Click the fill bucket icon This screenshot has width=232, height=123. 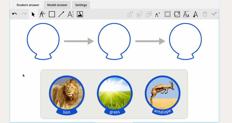(x=177, y=14)
